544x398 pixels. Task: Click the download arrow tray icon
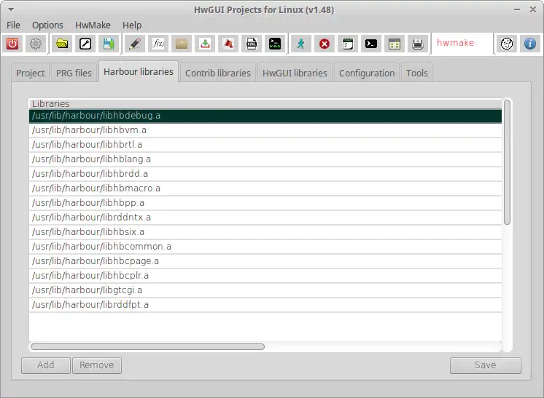(x=205, y=44)
